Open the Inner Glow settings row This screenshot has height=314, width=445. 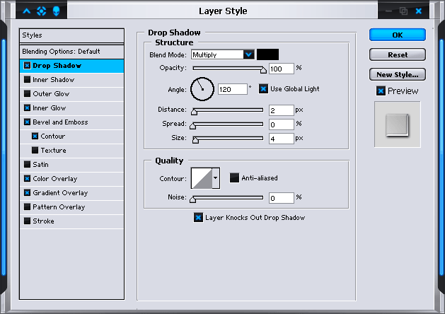71,108
